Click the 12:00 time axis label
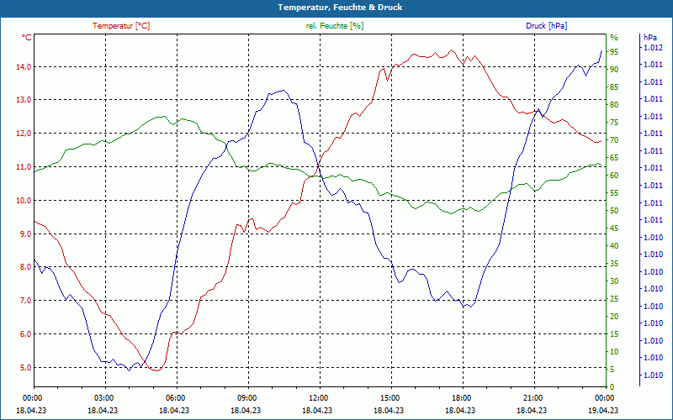 [x=319, y=397]
